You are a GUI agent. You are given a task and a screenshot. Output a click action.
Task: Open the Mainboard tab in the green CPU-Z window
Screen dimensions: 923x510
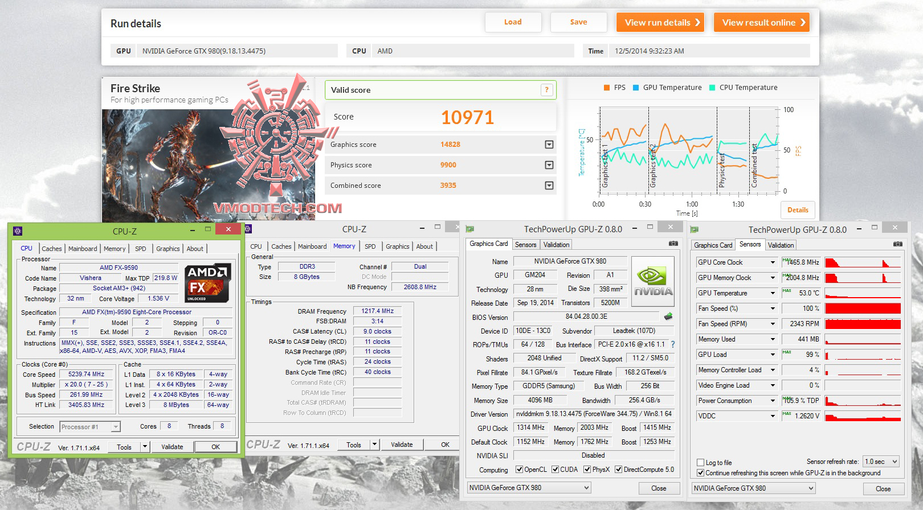(x=83, y=249)
